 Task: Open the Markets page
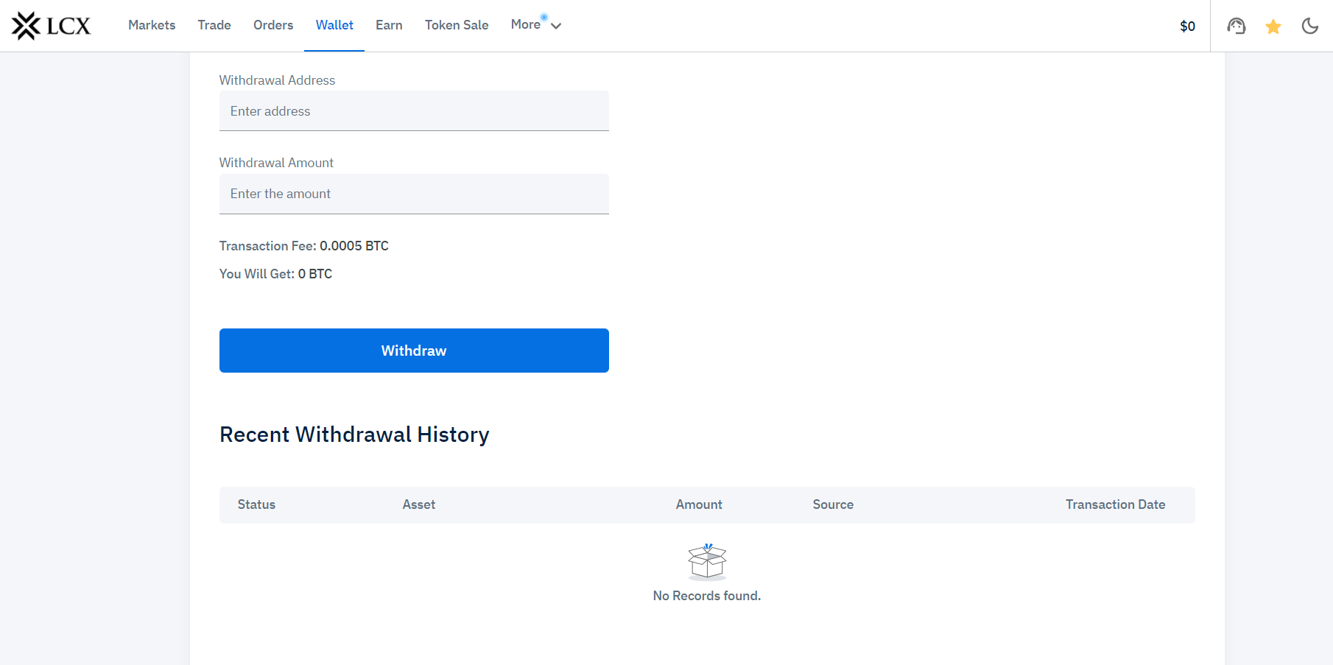click(152, 25)
